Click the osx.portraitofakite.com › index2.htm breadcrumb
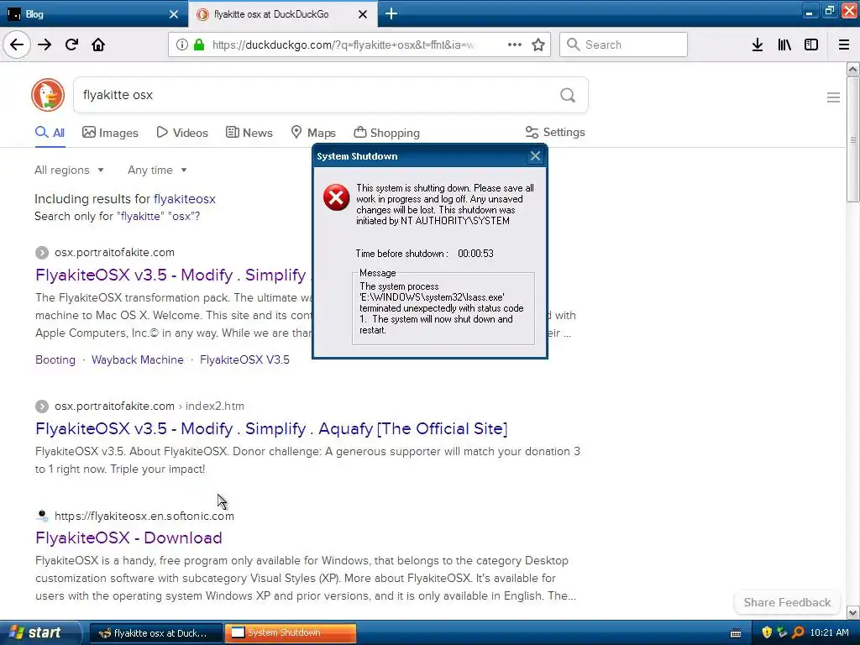860x645 pixels. [149, 406]
